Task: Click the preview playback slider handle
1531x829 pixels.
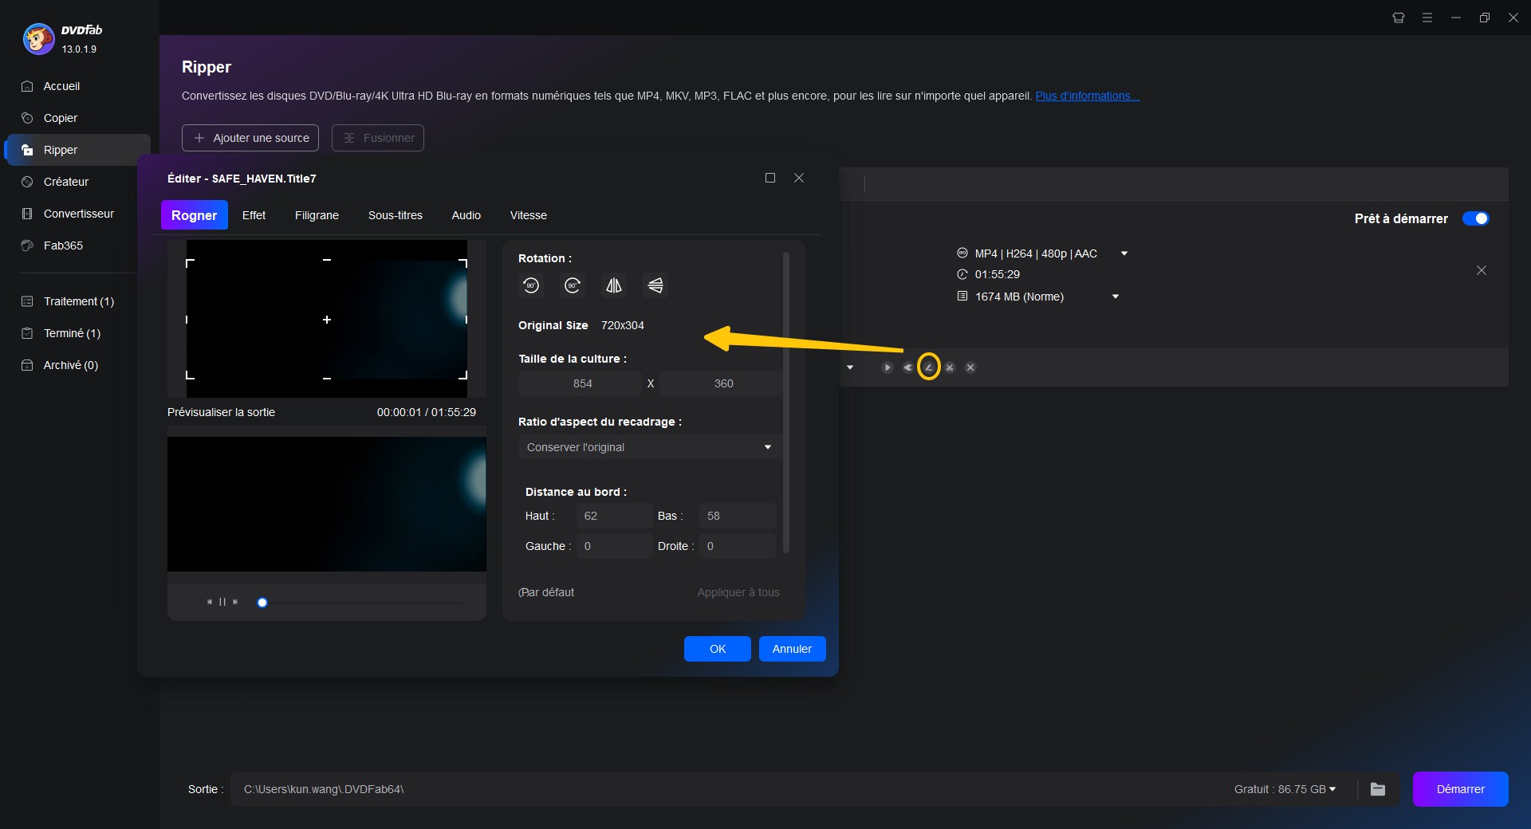Action: pos(262,603)
